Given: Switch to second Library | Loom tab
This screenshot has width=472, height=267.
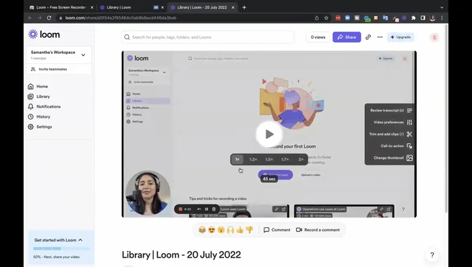Looking at the screenshot, I should [119, 7].
